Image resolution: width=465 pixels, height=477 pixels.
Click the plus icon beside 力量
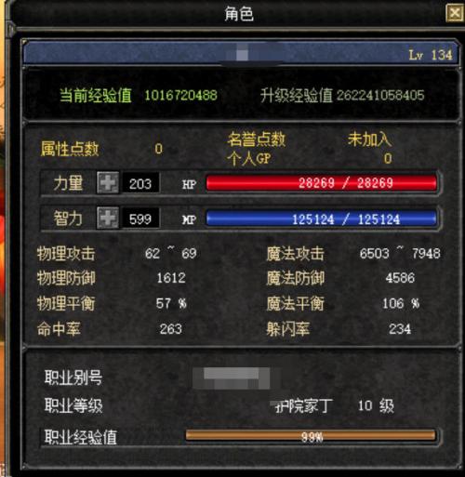point(108,183)
